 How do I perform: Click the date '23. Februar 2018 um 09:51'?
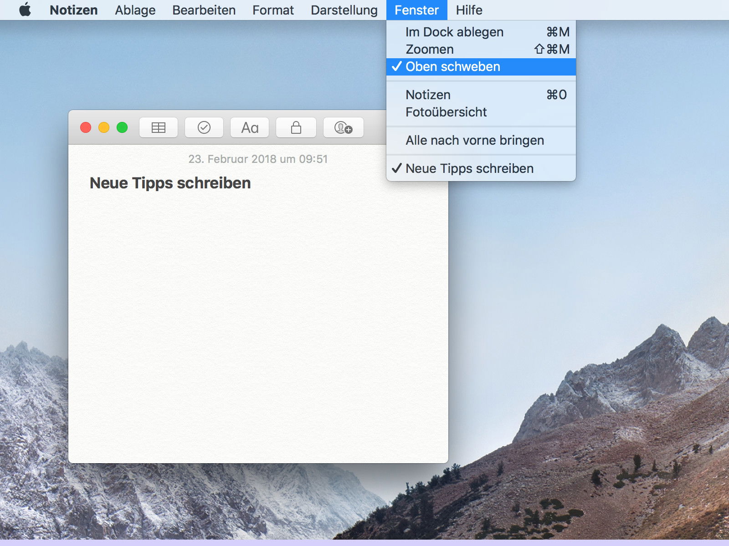pos(258,159)
